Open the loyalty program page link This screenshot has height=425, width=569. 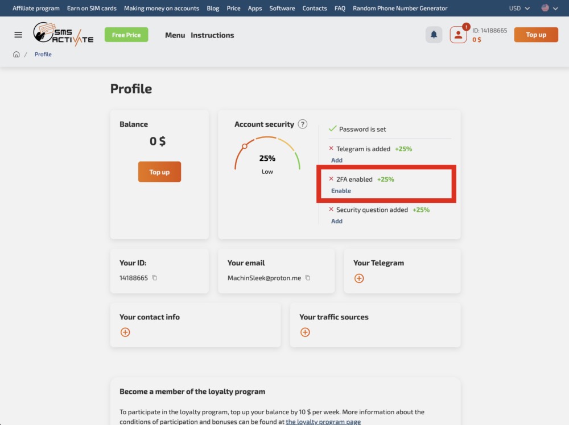pos(323,422)
